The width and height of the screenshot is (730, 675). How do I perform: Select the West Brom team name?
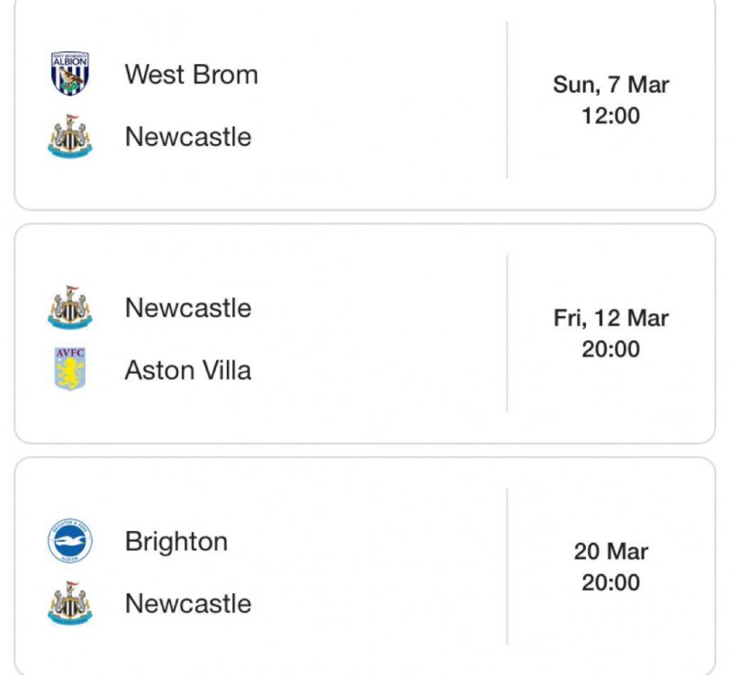(x=191, y=74)
